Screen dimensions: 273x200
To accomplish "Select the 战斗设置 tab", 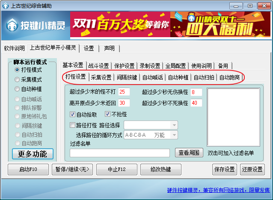I will (x=98, y=66).
